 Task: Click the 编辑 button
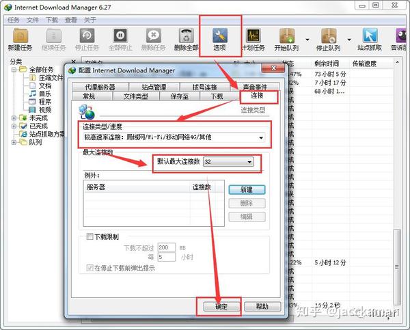point(247,217)
